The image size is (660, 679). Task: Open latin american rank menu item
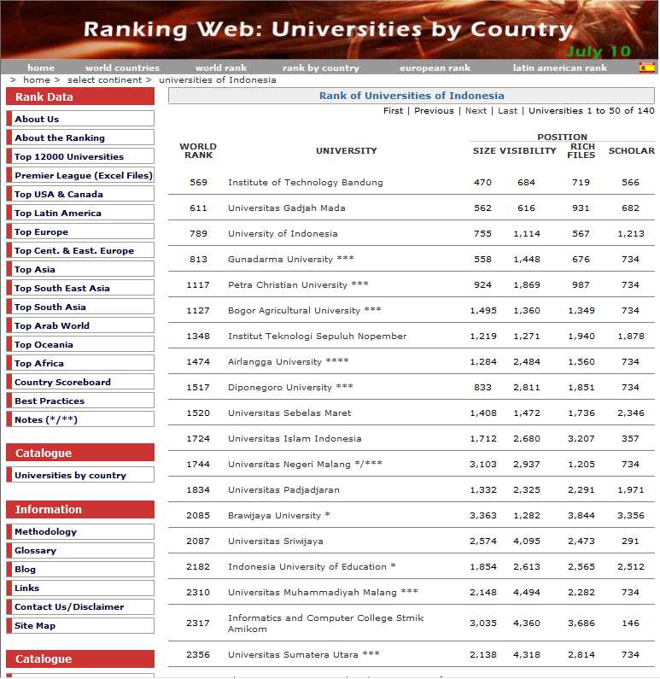click(560, 68)
